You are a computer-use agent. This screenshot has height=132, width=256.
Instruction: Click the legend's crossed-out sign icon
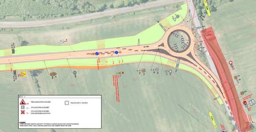[x=23, y=112]
